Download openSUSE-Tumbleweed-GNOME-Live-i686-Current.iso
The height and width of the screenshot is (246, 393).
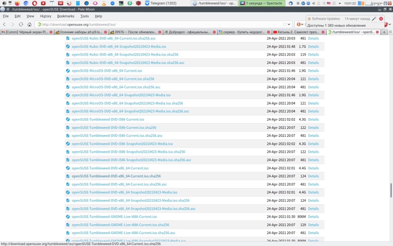pos(114,217)
